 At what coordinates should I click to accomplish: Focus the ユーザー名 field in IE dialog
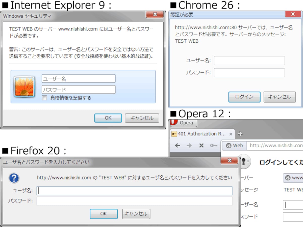pos(79,79)
